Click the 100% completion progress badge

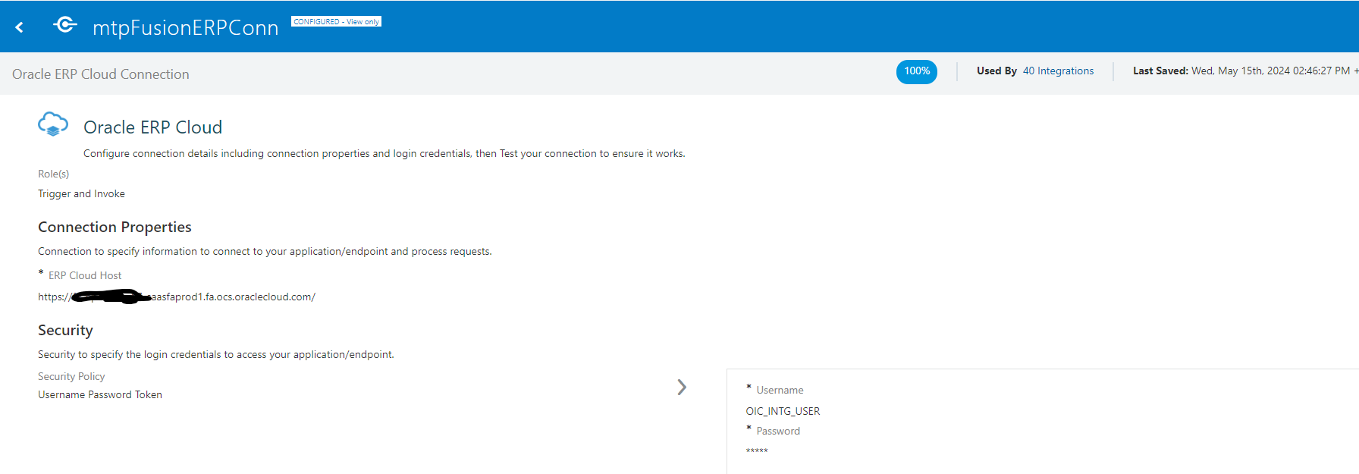917,71
